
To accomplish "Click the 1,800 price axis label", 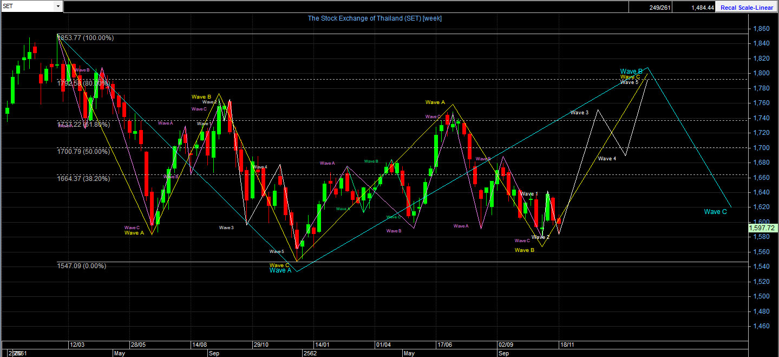I will 760,73.
